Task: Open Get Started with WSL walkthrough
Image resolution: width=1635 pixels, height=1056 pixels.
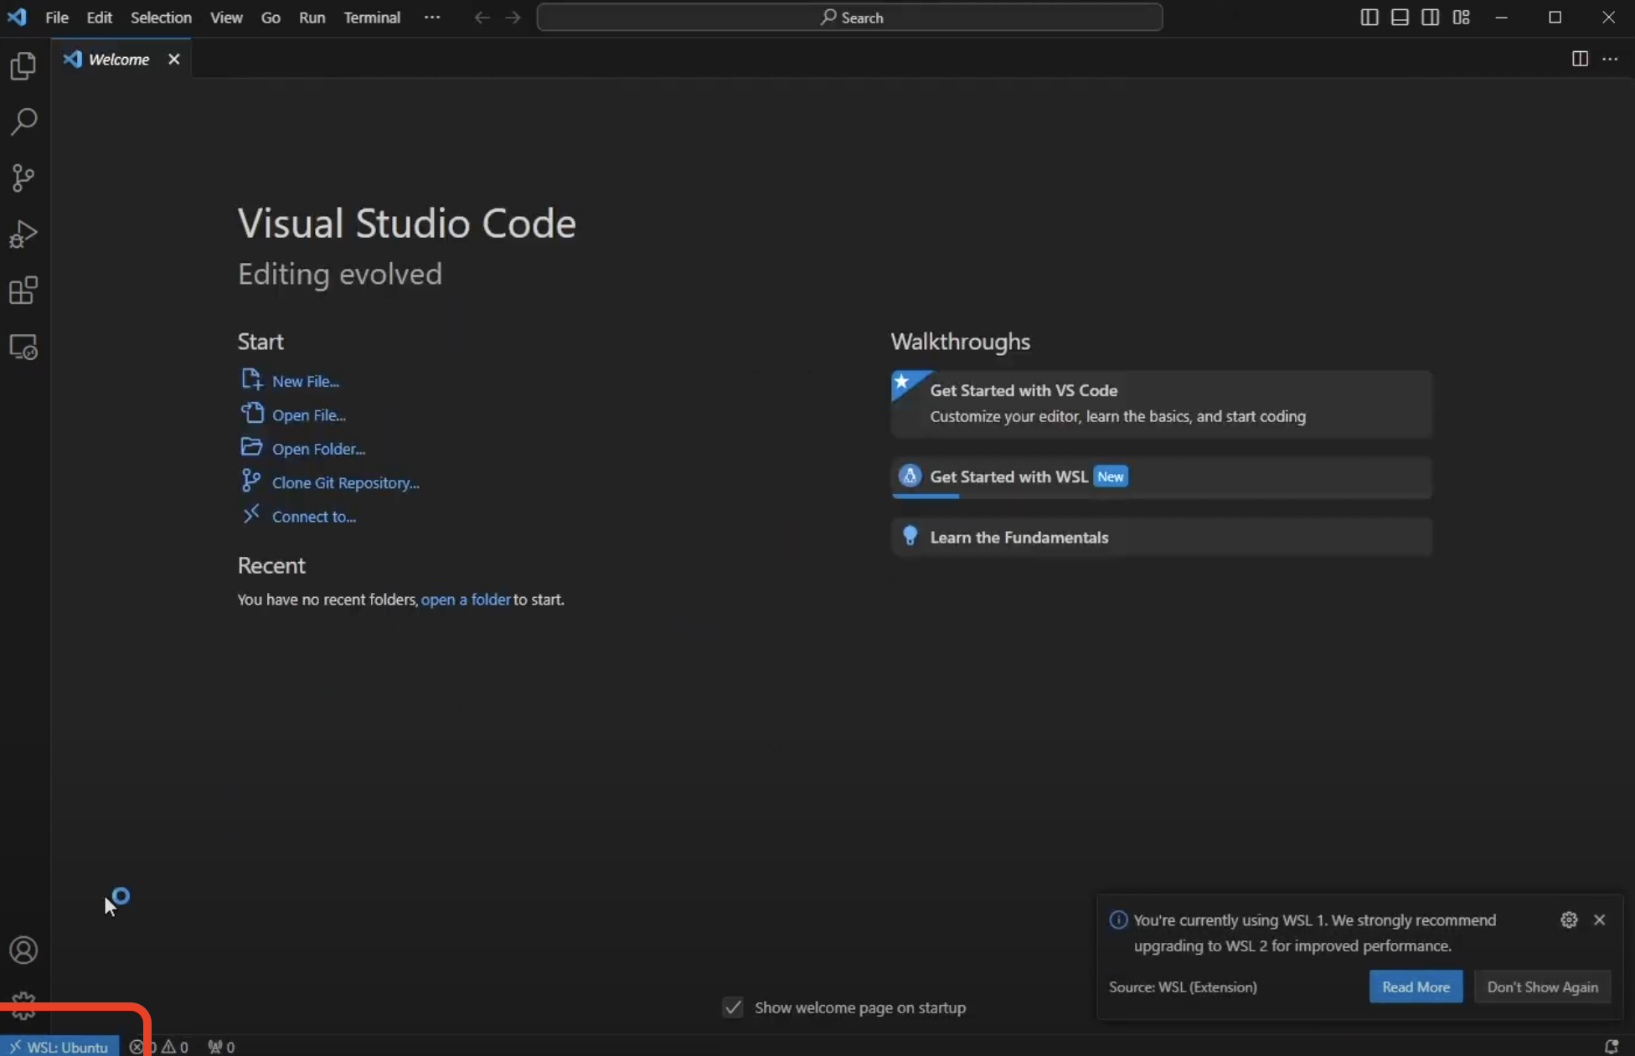Action: [1161, 477]
